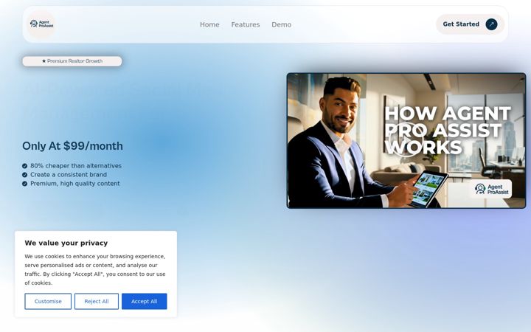This screenshot has height=332, width=531.
Task: Click check icon beside 'Create a consistent brand'
Action: coord(25,175)
